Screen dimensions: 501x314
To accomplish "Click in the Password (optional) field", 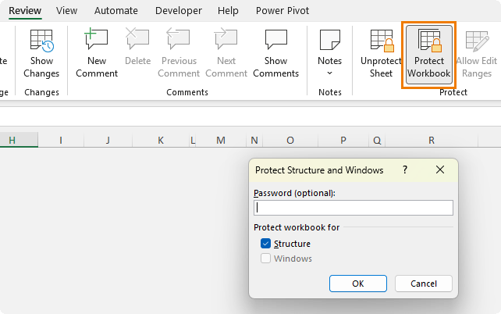I will 353,208.
